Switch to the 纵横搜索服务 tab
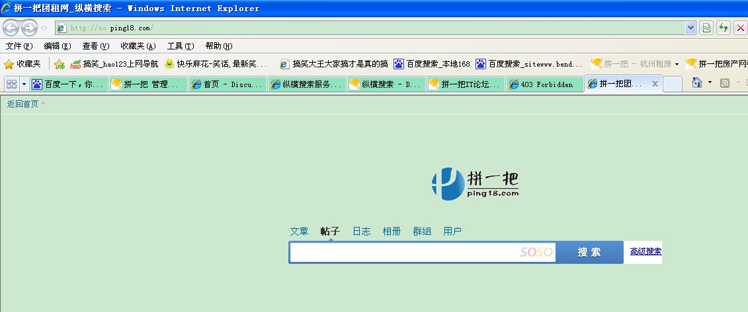Viewport: 748px width, 312px height. (307, 84)
